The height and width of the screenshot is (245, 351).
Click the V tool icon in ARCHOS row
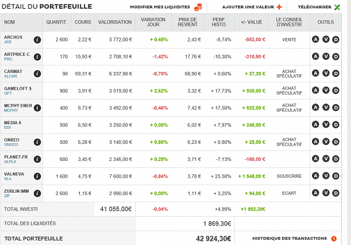point(326,40)
